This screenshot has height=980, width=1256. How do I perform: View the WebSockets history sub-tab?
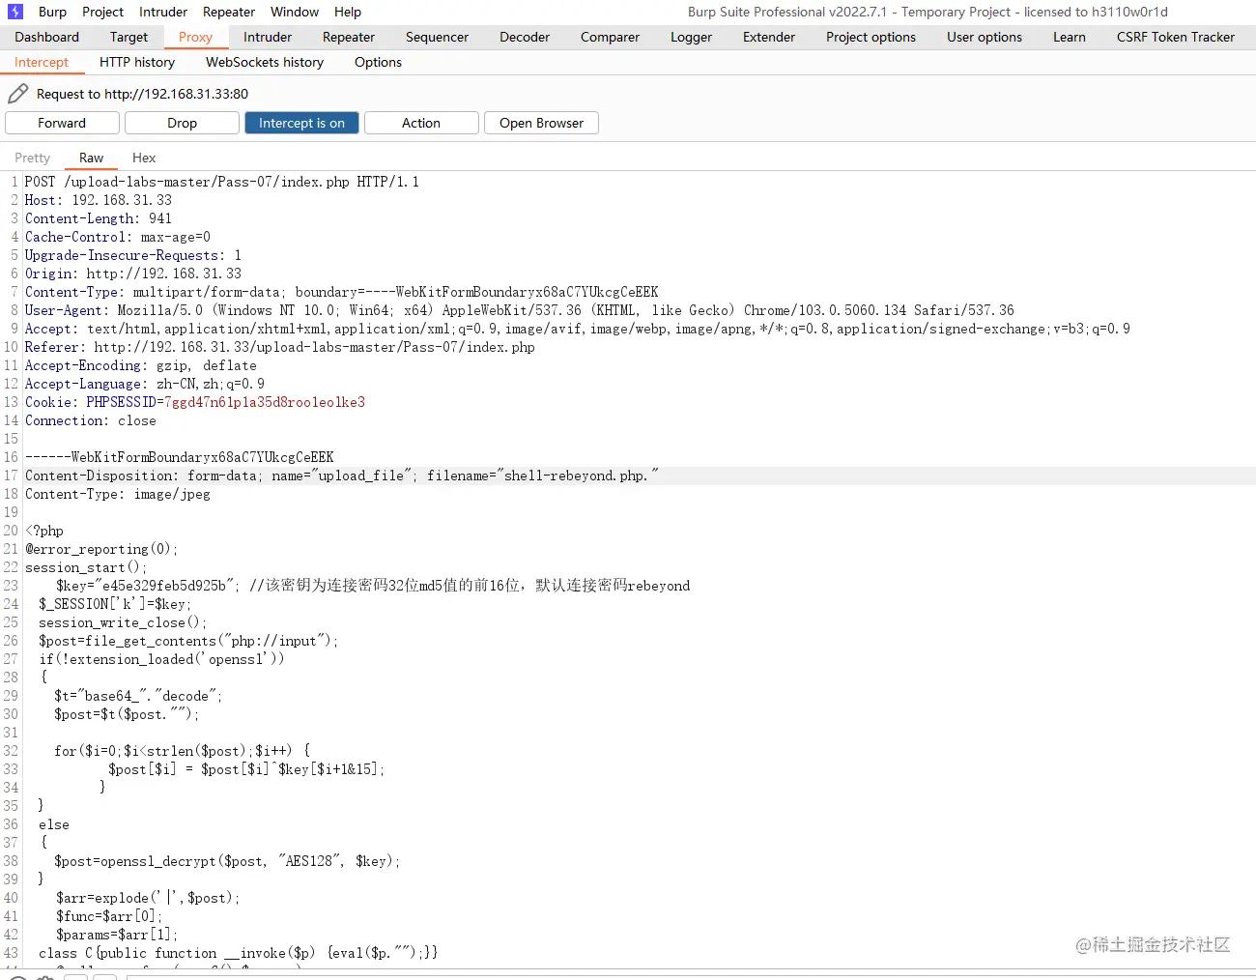[x=265, y=62]
